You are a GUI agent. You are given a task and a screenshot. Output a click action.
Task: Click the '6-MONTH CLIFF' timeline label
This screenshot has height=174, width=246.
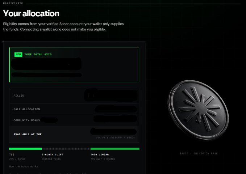(x=53, y=154)
